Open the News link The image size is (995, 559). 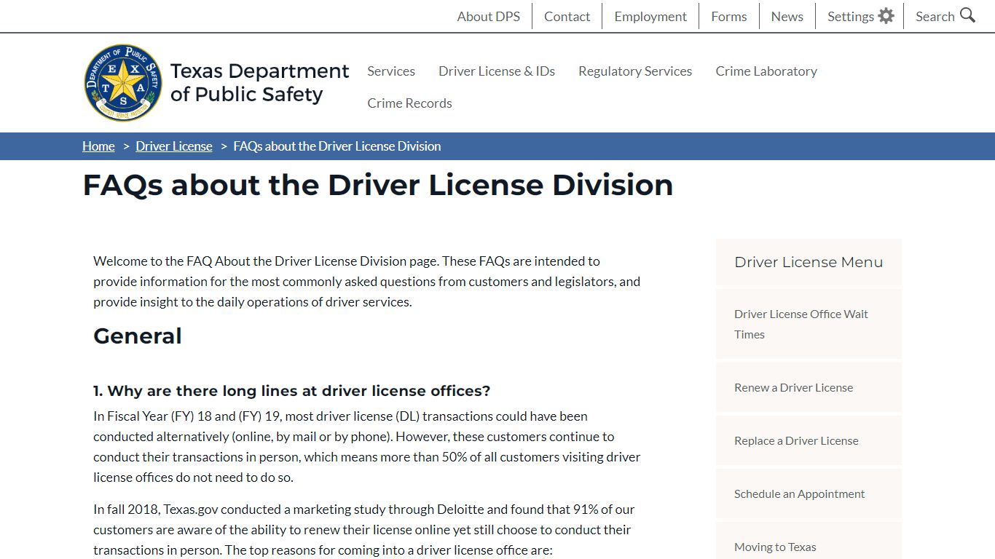coord(787,16)
